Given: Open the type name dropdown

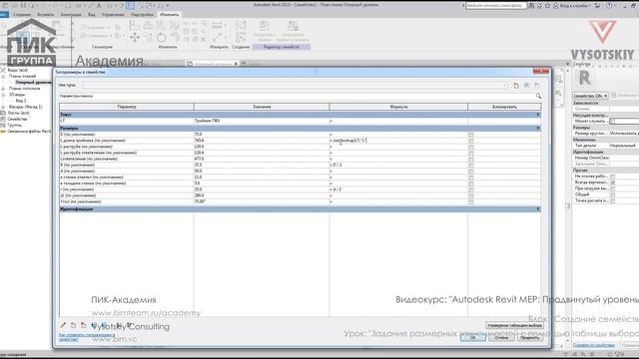Looking at the screenshot, I should (504, 86).
